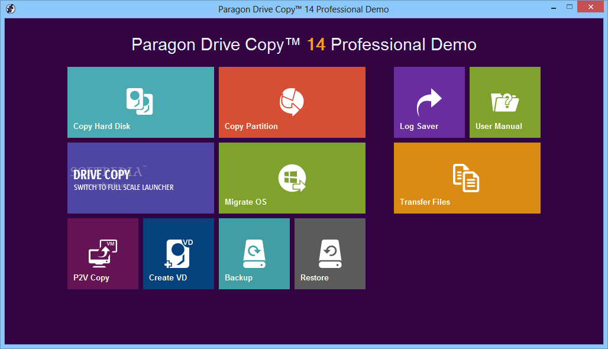The height and width of the screenshot is (349, 608).
Task: Launch Copy Partition pie-chart icon
Action: [292, 102]
